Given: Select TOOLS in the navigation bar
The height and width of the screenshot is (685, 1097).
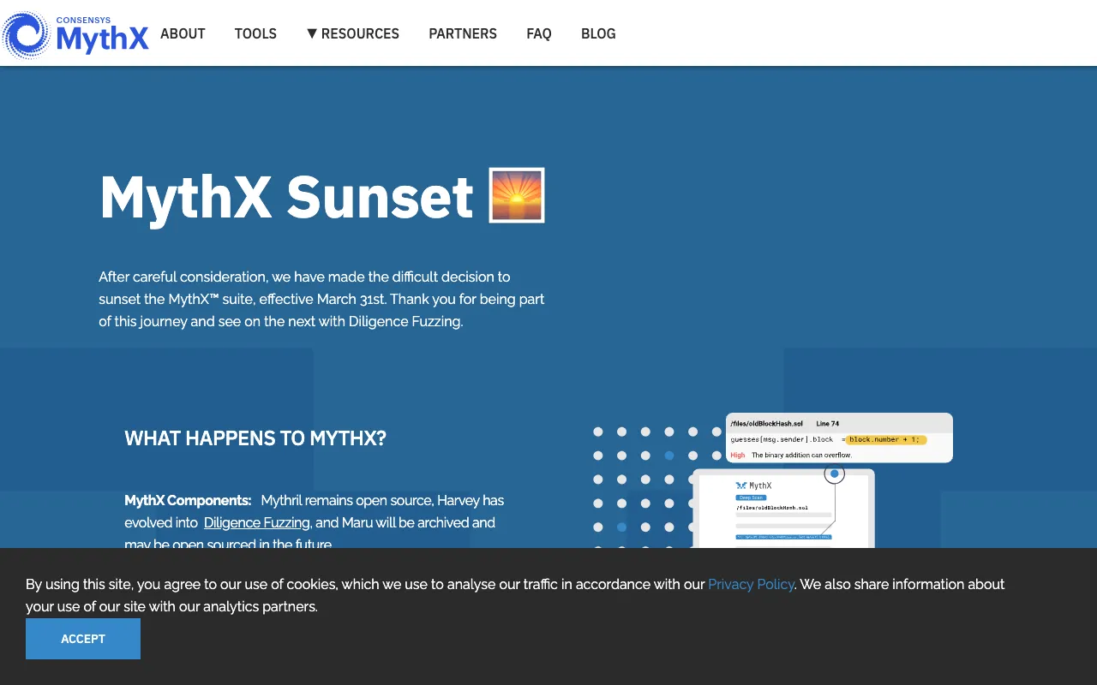Looking at the screenshot, I should click(x=255, y=33).
